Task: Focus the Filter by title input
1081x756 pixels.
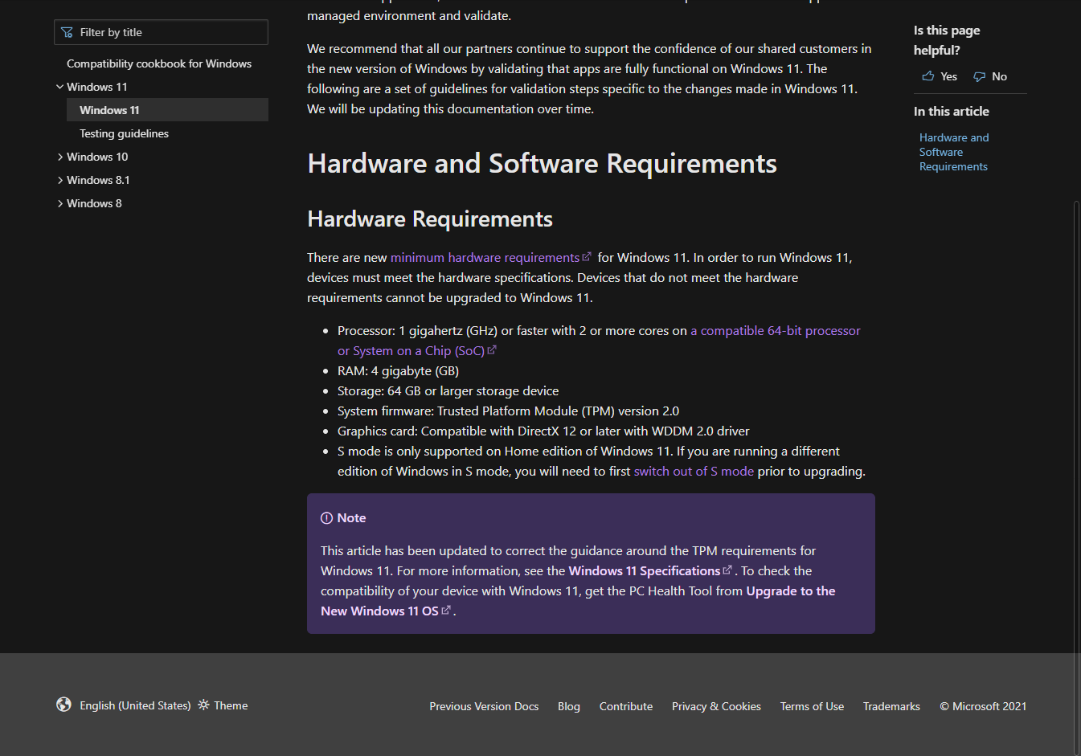Action: click(x=161, y=32)
